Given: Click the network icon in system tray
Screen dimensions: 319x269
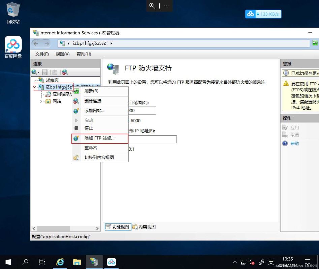Looking at the screenshot, I should tap(243, 262).
